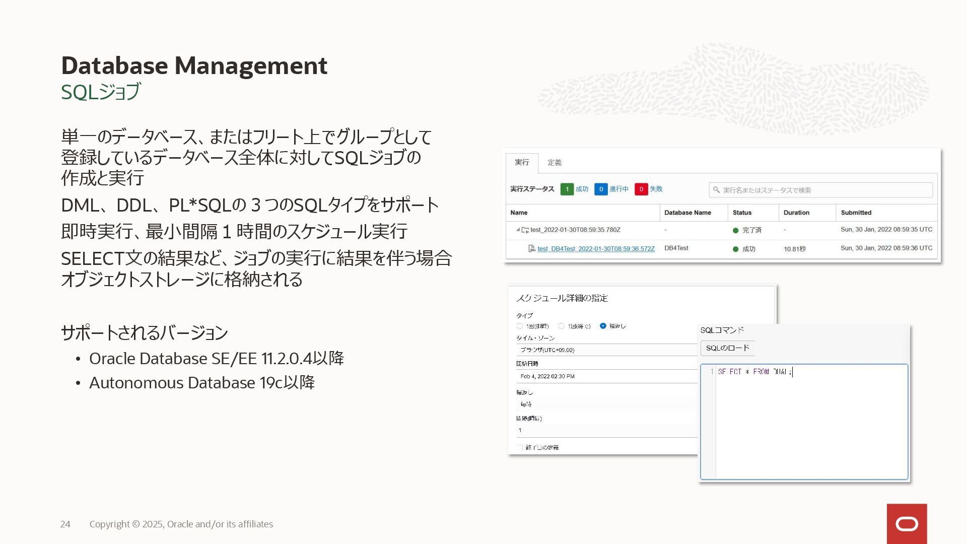Select the 繰返し radio option

tap(603, 326)
